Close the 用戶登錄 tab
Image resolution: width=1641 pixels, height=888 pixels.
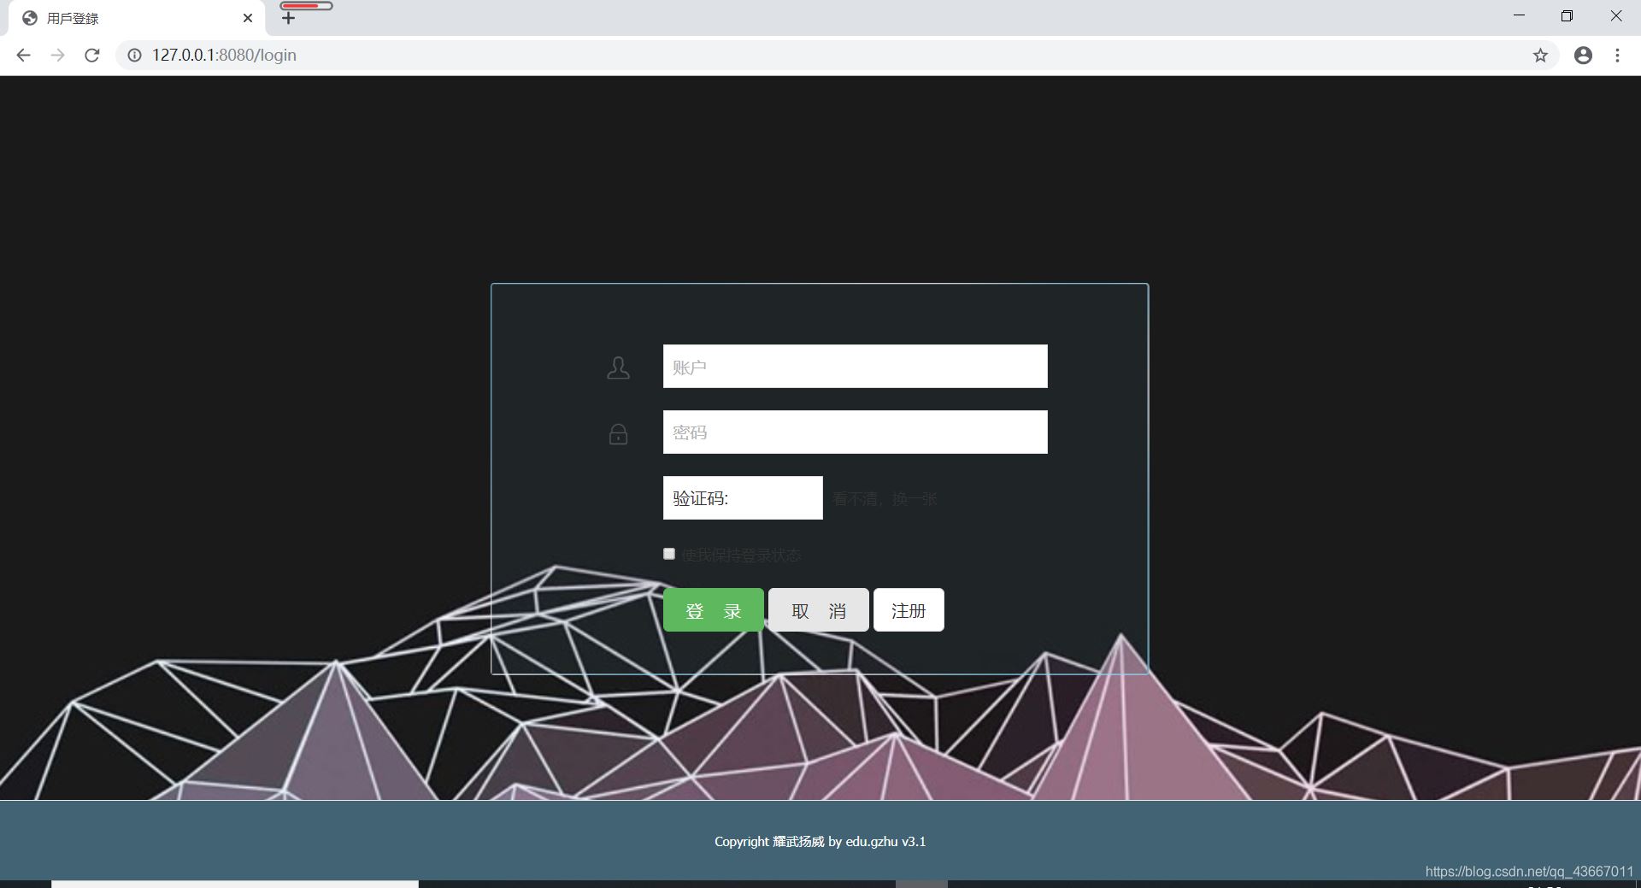tap(248, 18)
